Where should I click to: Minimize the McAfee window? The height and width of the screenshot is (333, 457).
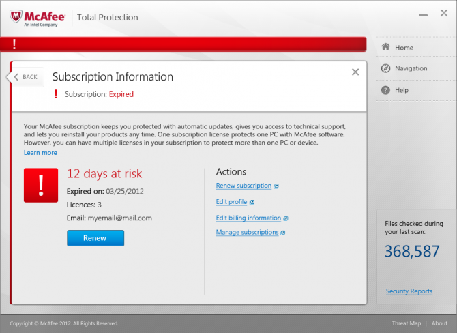point(423,15)
